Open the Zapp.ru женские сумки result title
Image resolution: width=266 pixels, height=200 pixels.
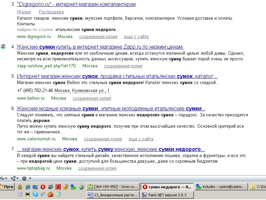click(100, 47)
